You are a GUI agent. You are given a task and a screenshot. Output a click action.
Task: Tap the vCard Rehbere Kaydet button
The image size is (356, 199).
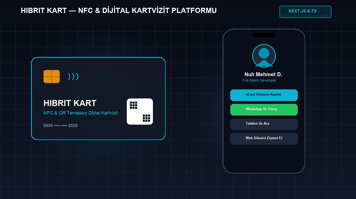click(x=264, y=95)
